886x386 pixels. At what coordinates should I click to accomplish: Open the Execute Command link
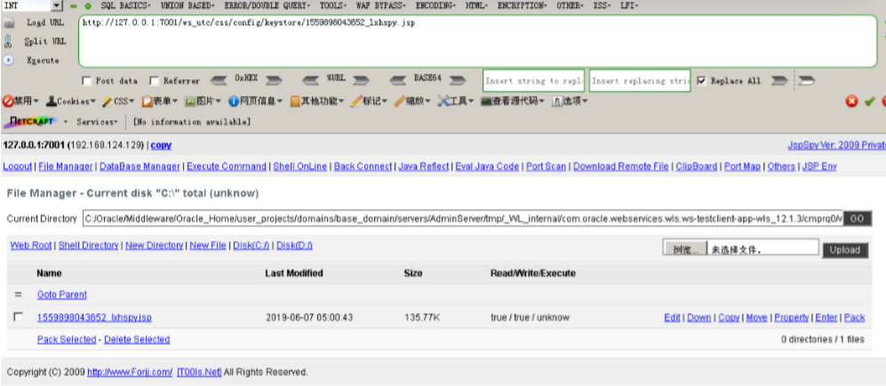pyautogui.click(x=227, y=166)
